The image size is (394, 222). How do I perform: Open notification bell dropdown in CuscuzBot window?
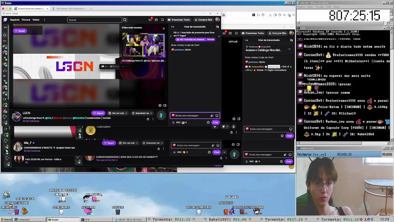(225, 126)
